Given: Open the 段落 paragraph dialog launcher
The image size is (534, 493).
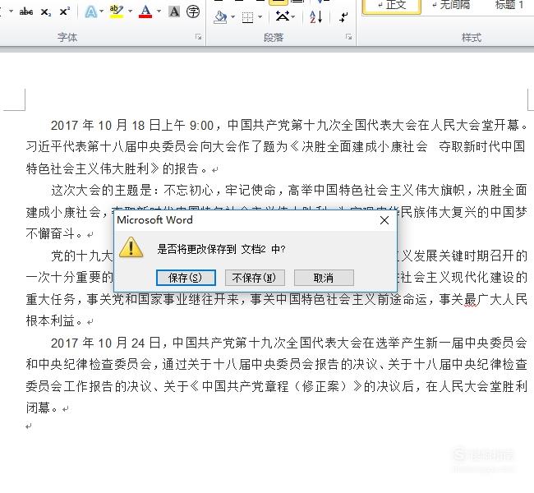Looking at the screenshot, I should 348,36.
